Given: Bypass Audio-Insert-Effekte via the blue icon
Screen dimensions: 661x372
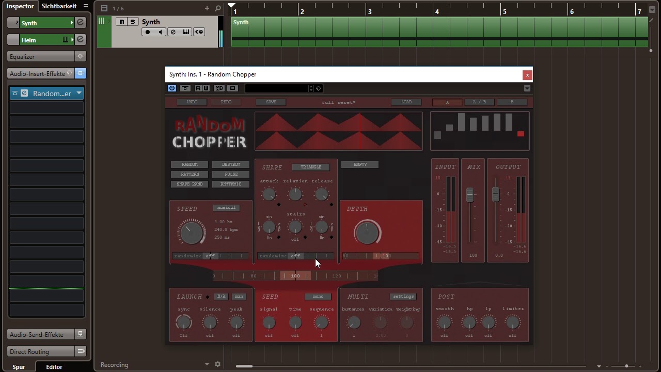Looking at the screenshot, I should coord(80,73).
